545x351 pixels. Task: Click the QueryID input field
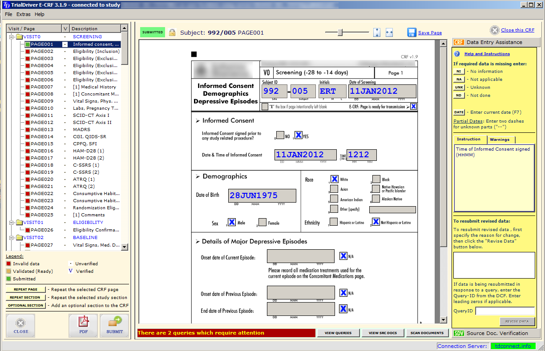click(x=505, y=311)
